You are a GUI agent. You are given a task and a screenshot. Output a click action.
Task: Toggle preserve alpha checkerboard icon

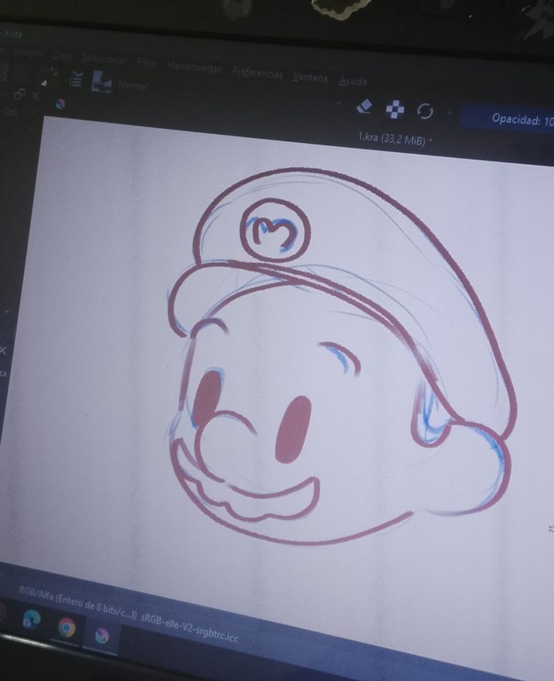click(395, 109)
